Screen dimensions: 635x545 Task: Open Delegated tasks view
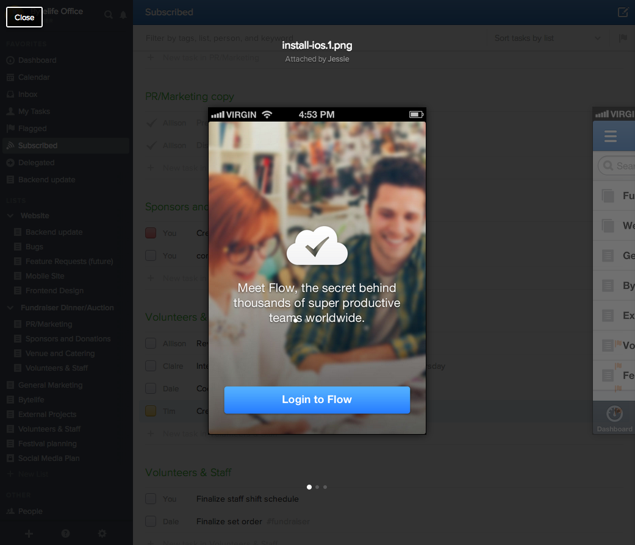coord(36,163)
